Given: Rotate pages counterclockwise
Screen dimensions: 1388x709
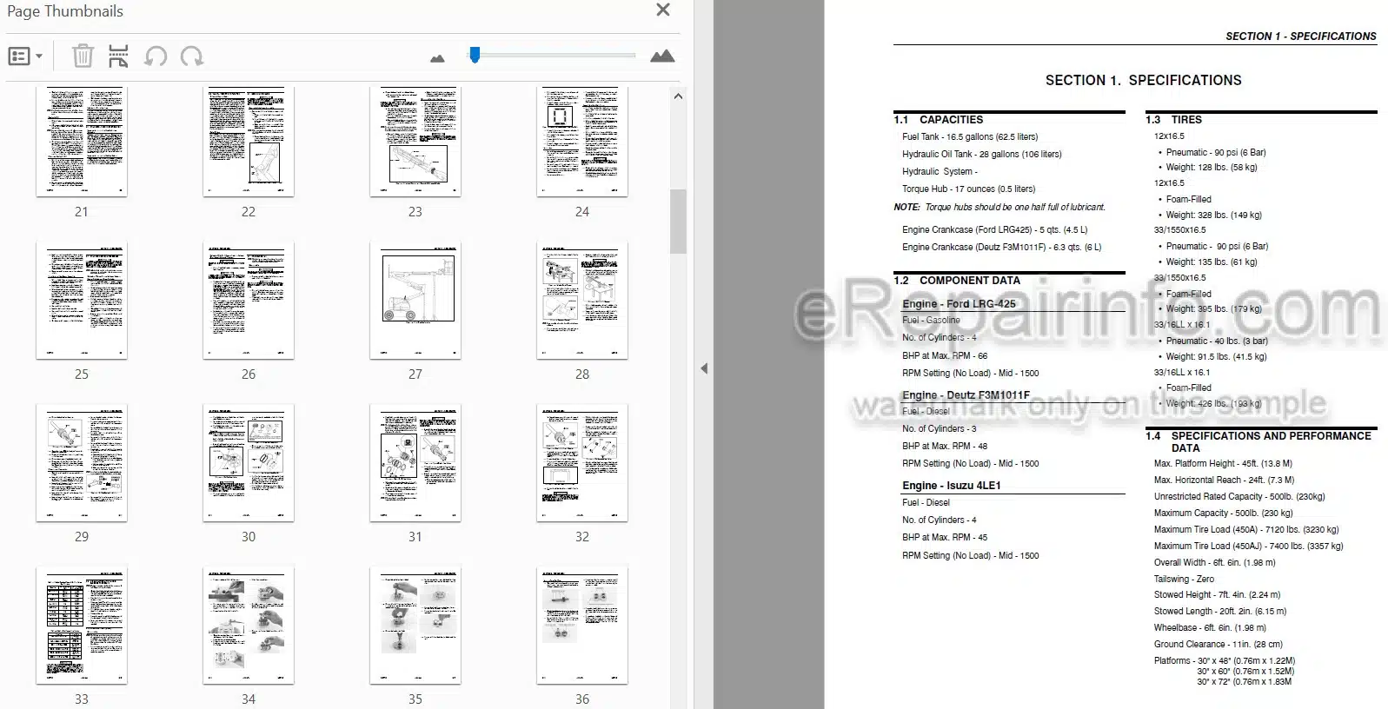Looking at the screenshot, I should click(156, 56).
